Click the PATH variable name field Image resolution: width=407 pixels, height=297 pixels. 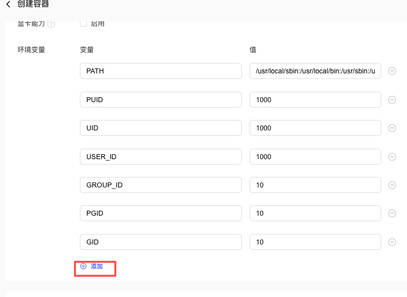point(160,71)
